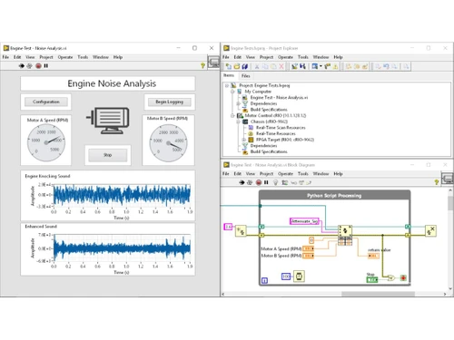Click the red Abort Execution button in front panel toolbar

38,65
